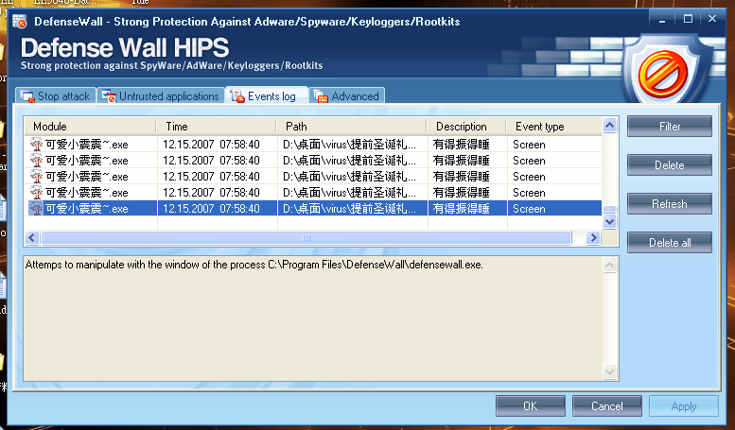Click the module icon in the highlighted row

tap(36, 209)
